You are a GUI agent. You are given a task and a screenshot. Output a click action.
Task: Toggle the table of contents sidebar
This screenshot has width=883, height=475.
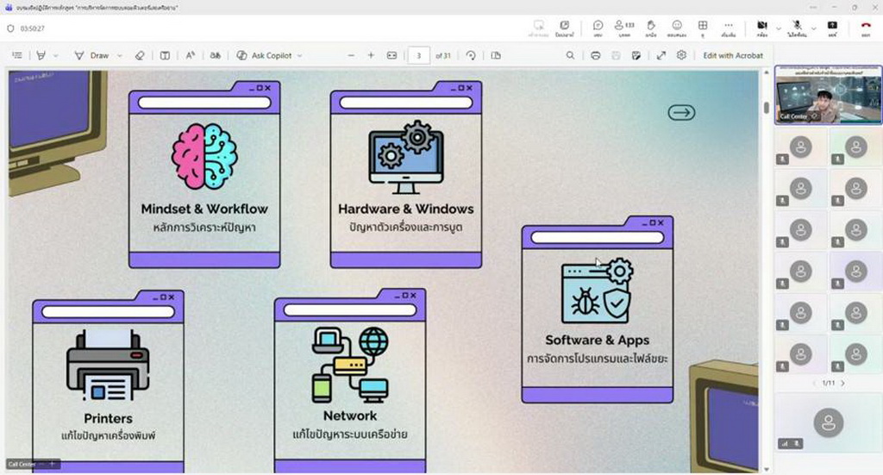click(17, 55)
